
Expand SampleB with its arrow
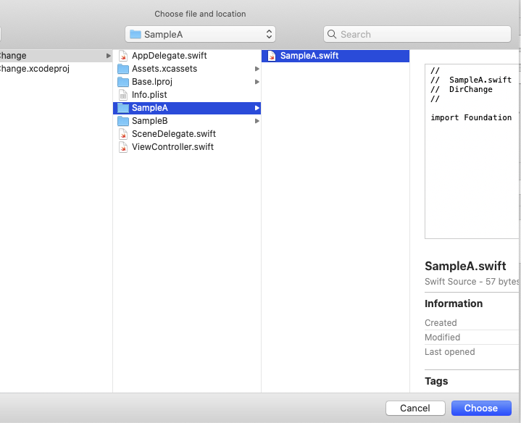coord(257,121)
